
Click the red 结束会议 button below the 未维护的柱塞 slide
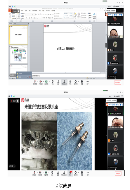pos(118,173)
